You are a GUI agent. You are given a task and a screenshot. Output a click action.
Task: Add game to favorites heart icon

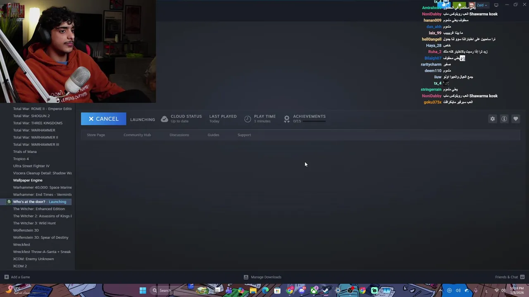coord(516,119)
